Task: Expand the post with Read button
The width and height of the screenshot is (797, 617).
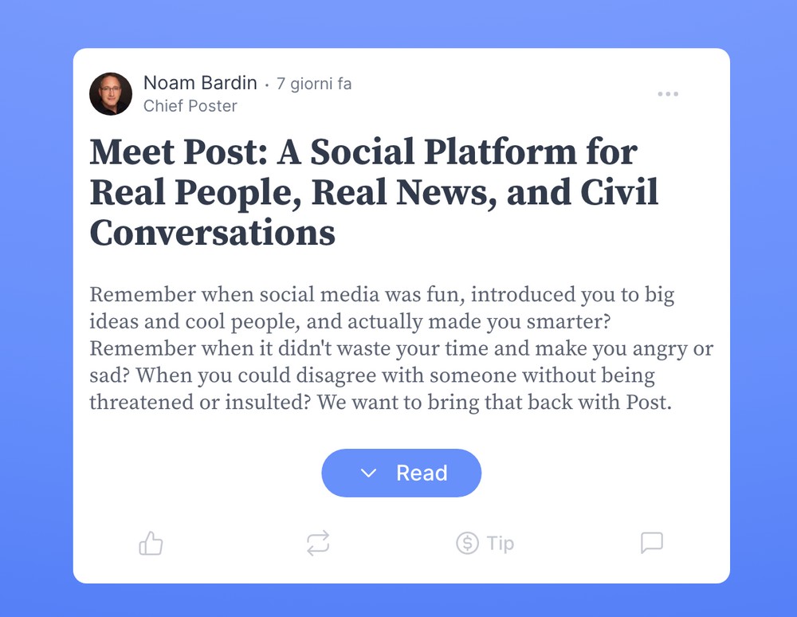Action: pyautogui.click(x=402, y=473)
